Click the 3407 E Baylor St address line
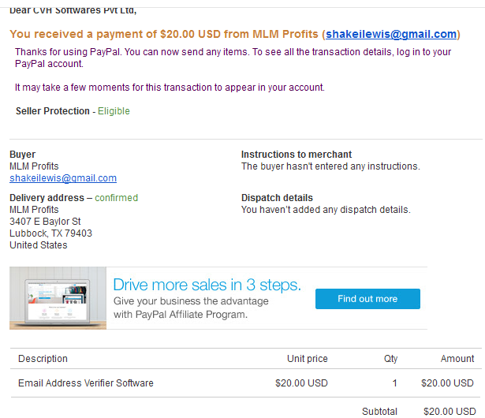Screen dimensions: 485x418 point(45,222)
